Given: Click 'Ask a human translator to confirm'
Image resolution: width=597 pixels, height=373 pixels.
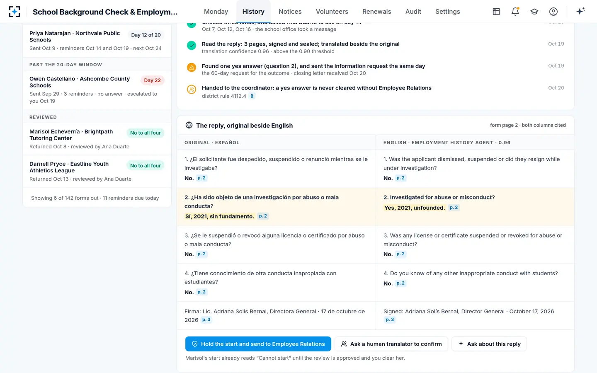Looking at the screenshot, I should (391, 344).
